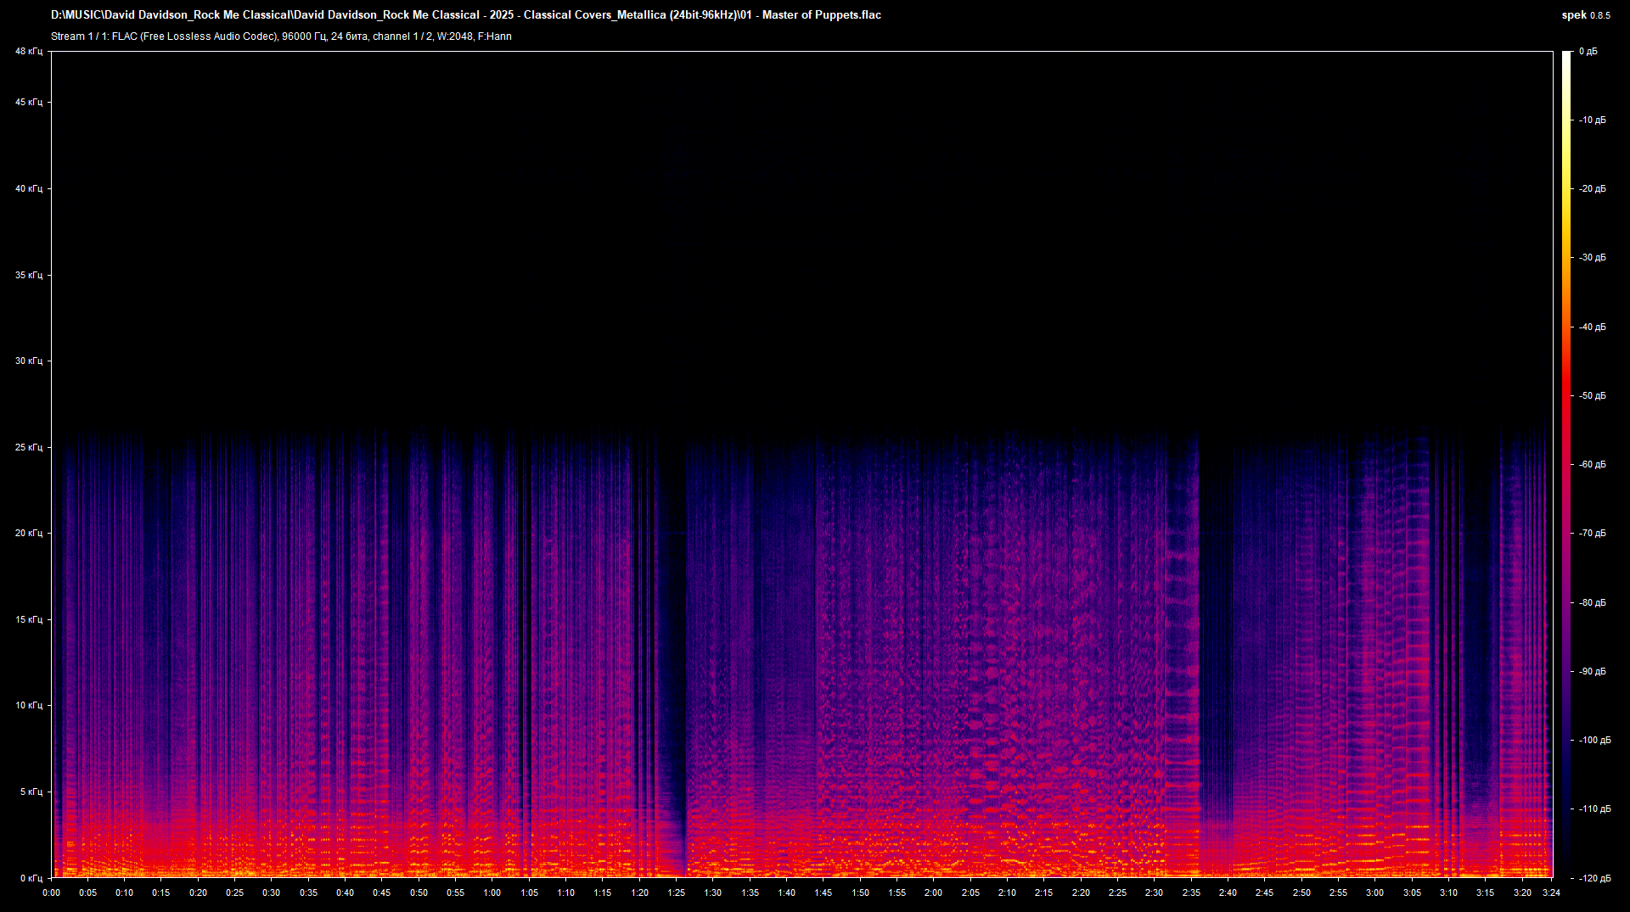1630x912 pixels.
Task: Click the 0:40 time axis label
Action: click(346, 892)
